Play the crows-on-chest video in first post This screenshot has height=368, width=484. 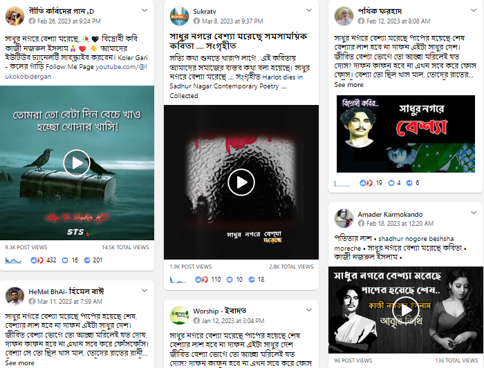point(77,163)
